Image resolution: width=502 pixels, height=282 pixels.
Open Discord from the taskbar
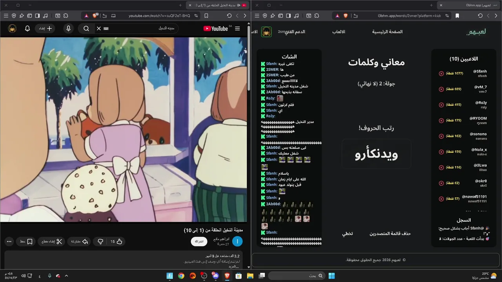[215, 276]
